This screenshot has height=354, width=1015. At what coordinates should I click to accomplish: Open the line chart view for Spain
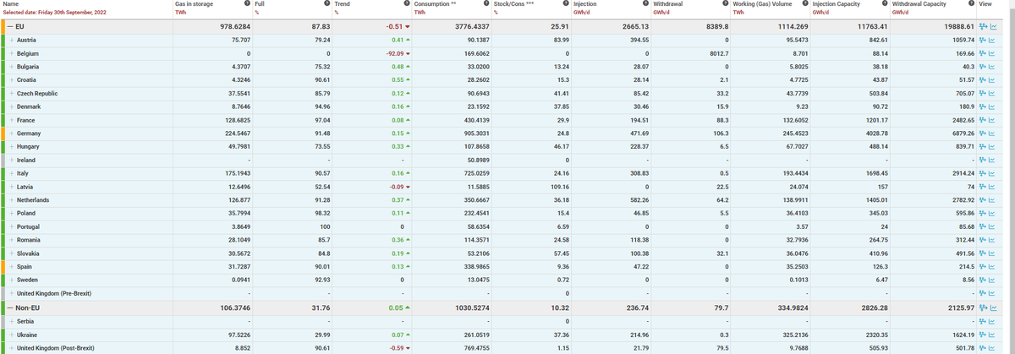click(x=993, y=267)
